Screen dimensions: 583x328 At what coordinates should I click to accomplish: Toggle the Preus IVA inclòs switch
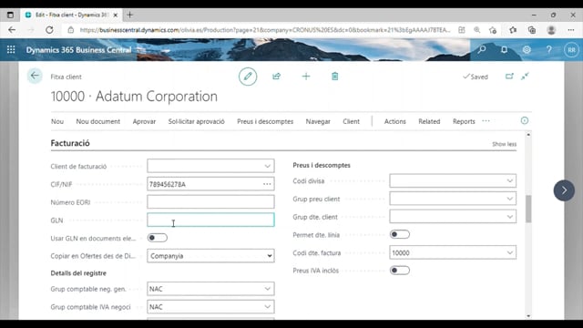[400, 271]
